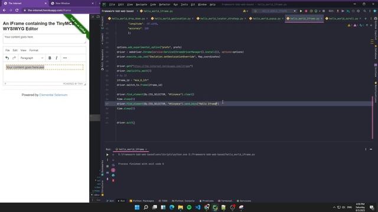The height and width of the screenshot is (212, 378).
Task: Switch to the New Window browser tab
Action: pos(72,4)
